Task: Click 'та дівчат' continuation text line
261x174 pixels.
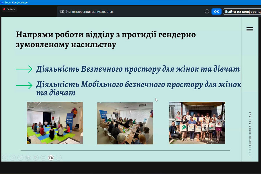Action: (x=56, y=93)
